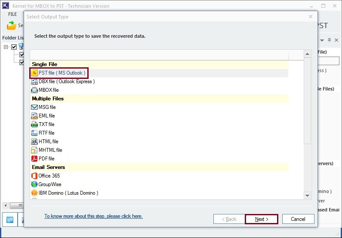Select the RTF file icon
The width and height of the screenshot is (342, 238).
[34, 133]
